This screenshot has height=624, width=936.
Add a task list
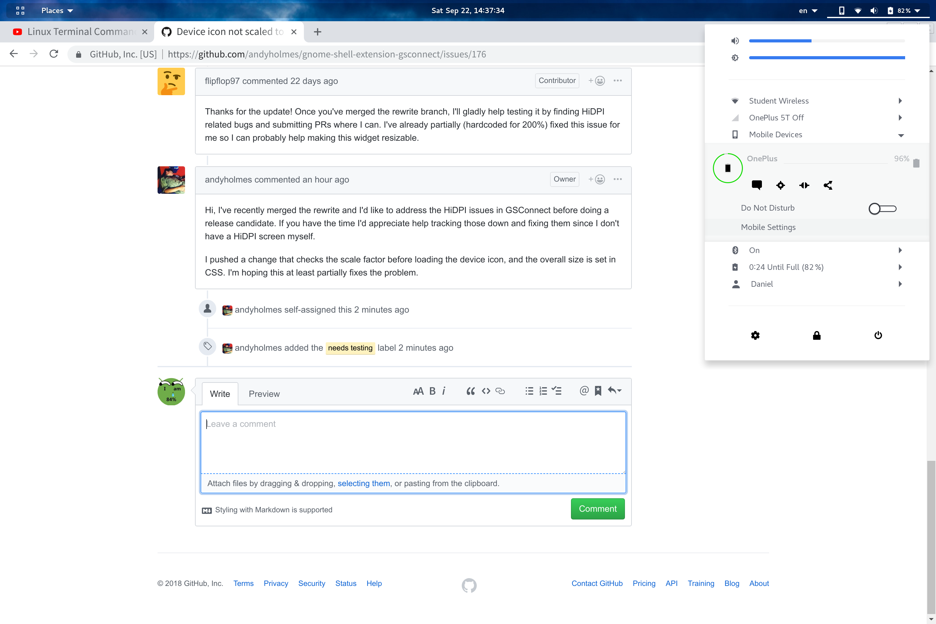(x=557, y=391)
